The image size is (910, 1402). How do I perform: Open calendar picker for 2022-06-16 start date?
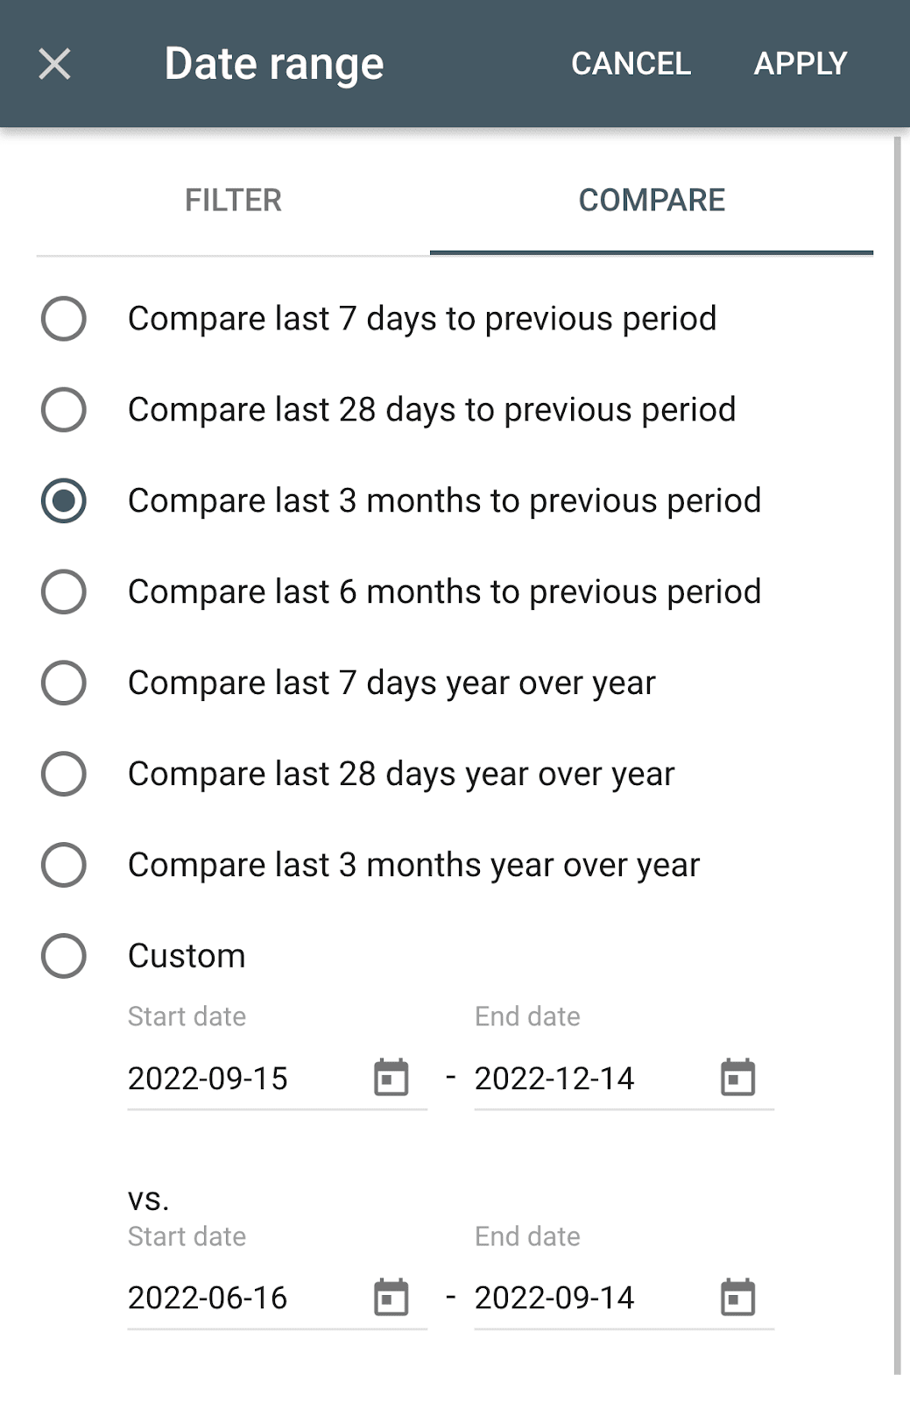(391, 1297)
